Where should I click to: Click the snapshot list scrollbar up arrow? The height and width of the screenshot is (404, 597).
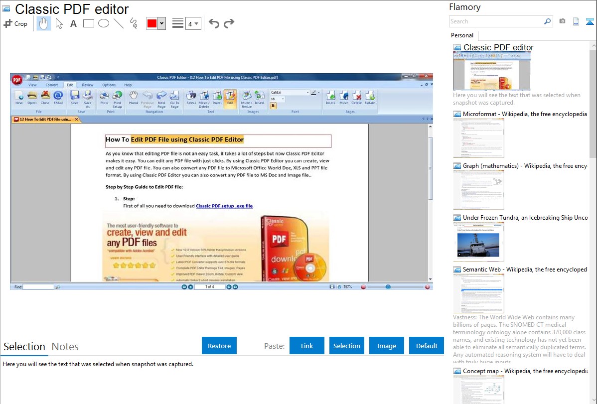tap(593, 46)
